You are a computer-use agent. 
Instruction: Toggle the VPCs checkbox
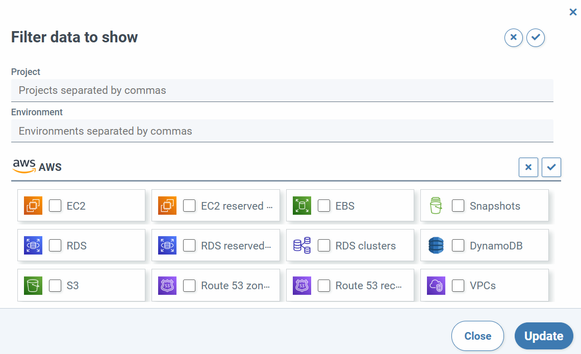(x=458, y=286)
